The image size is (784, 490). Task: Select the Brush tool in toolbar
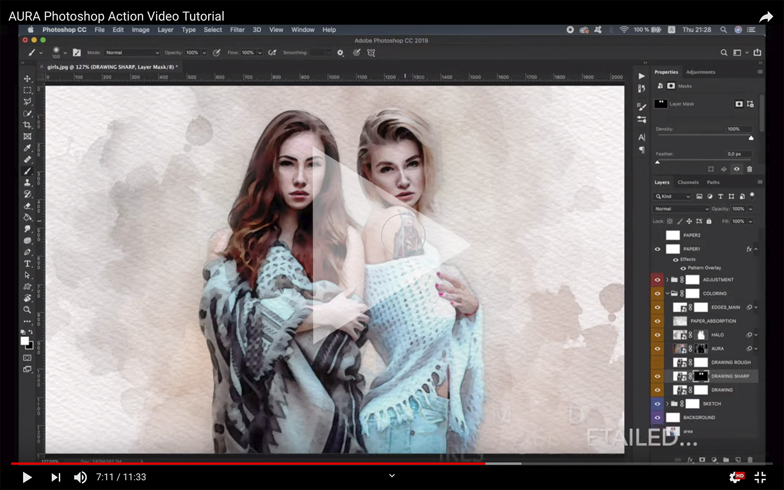(27, 171)
